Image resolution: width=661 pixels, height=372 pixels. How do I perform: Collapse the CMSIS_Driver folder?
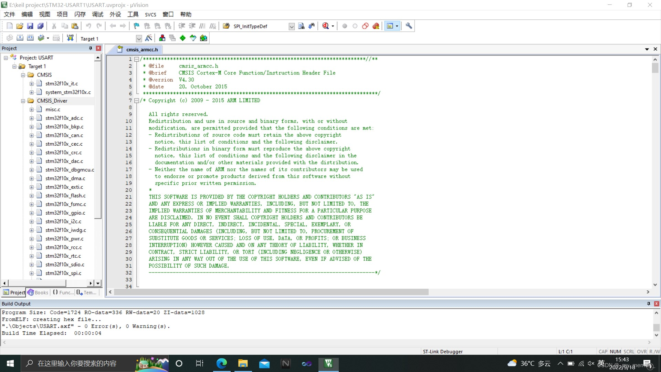(23, 101)
